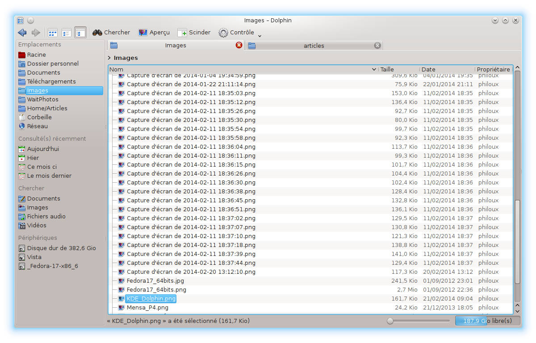Open Corbeille in Places panel
The height and width of the screenshot is (343, 536).
pyautogui.click(x=39, y=117)
